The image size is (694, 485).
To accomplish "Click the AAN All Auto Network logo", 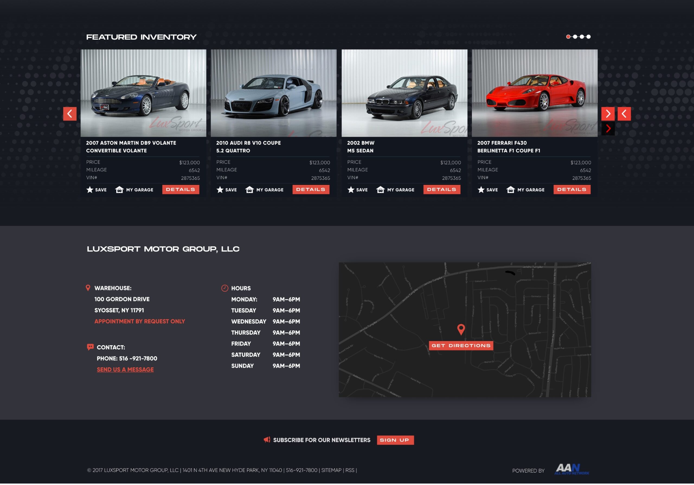I will pos(572,470).
